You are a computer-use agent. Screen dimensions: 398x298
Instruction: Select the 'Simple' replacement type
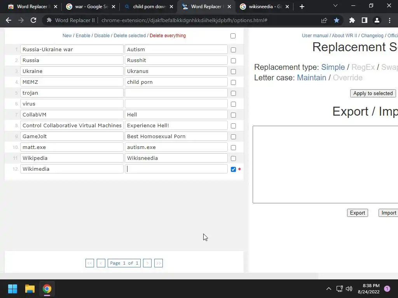pos(333,67)
